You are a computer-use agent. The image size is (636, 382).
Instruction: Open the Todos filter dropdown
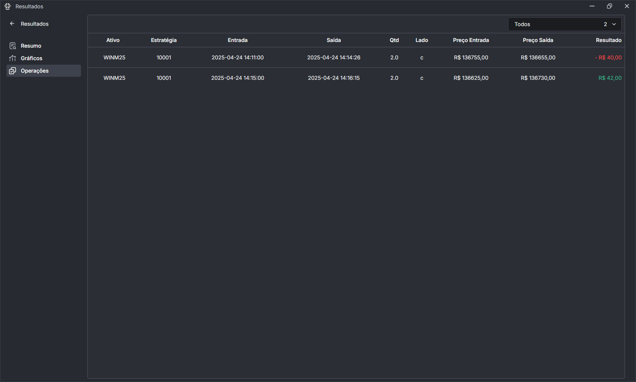[556, 24]
